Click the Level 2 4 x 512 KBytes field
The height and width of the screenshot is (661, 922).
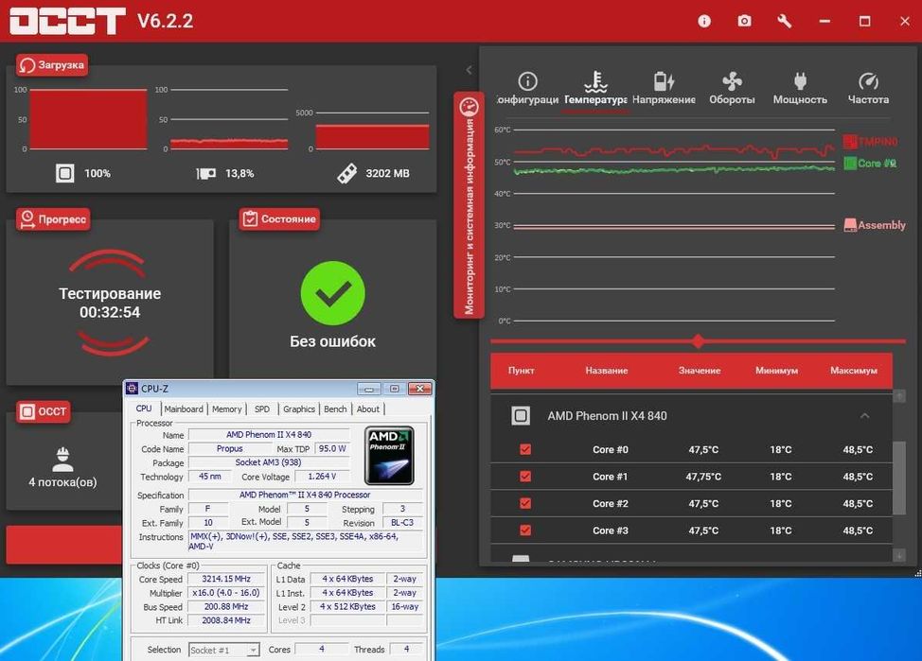pyautogui.click(x=348, y=606)
